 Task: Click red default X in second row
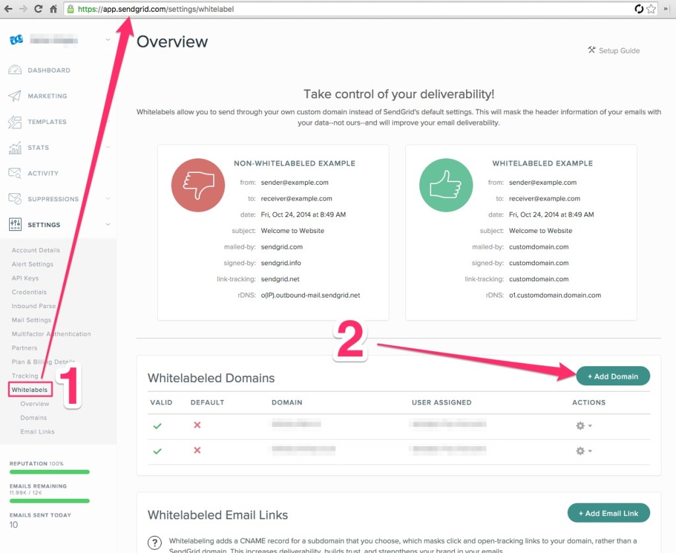coord(197,451)
